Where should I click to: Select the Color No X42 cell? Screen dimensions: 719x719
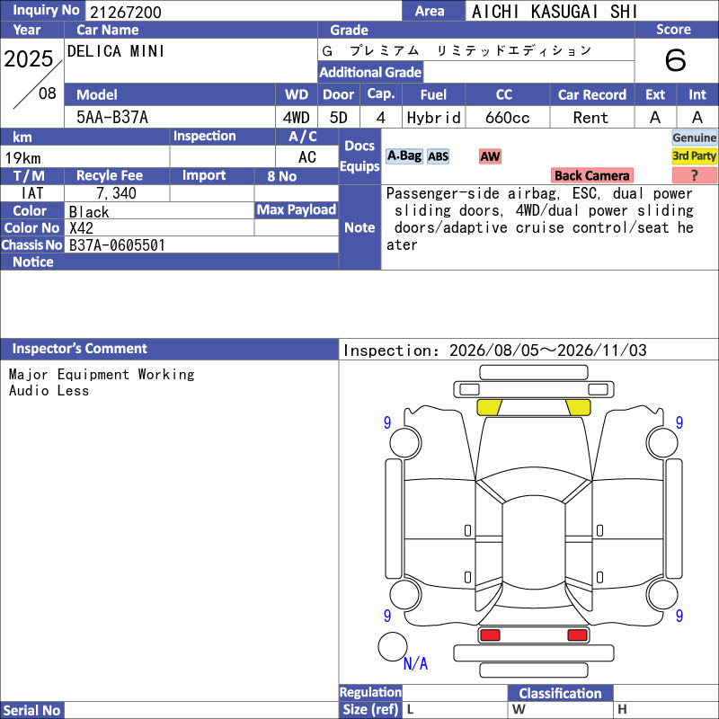click(x=159, y=228)
